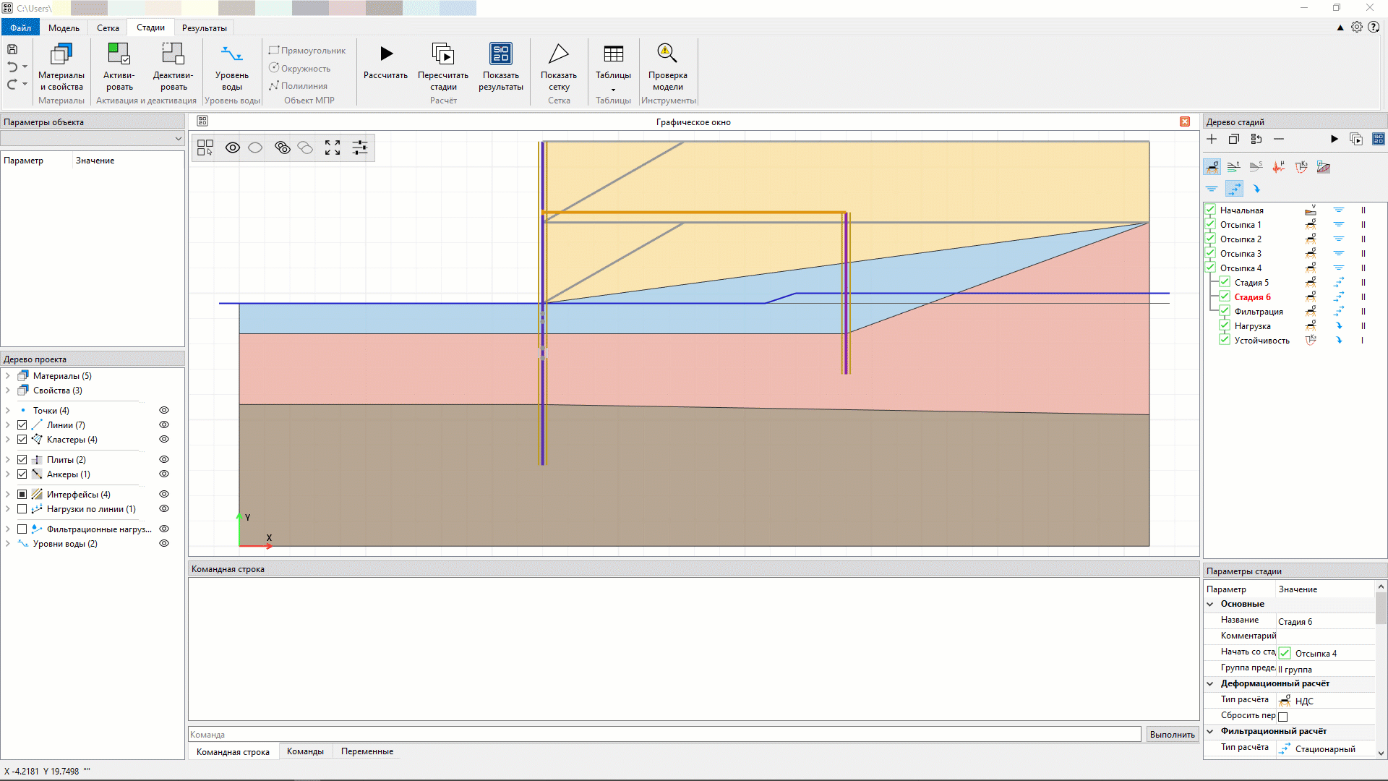Click the Show results icon
The width and height of the screenshot is (1388, 781).
point(500,54)
